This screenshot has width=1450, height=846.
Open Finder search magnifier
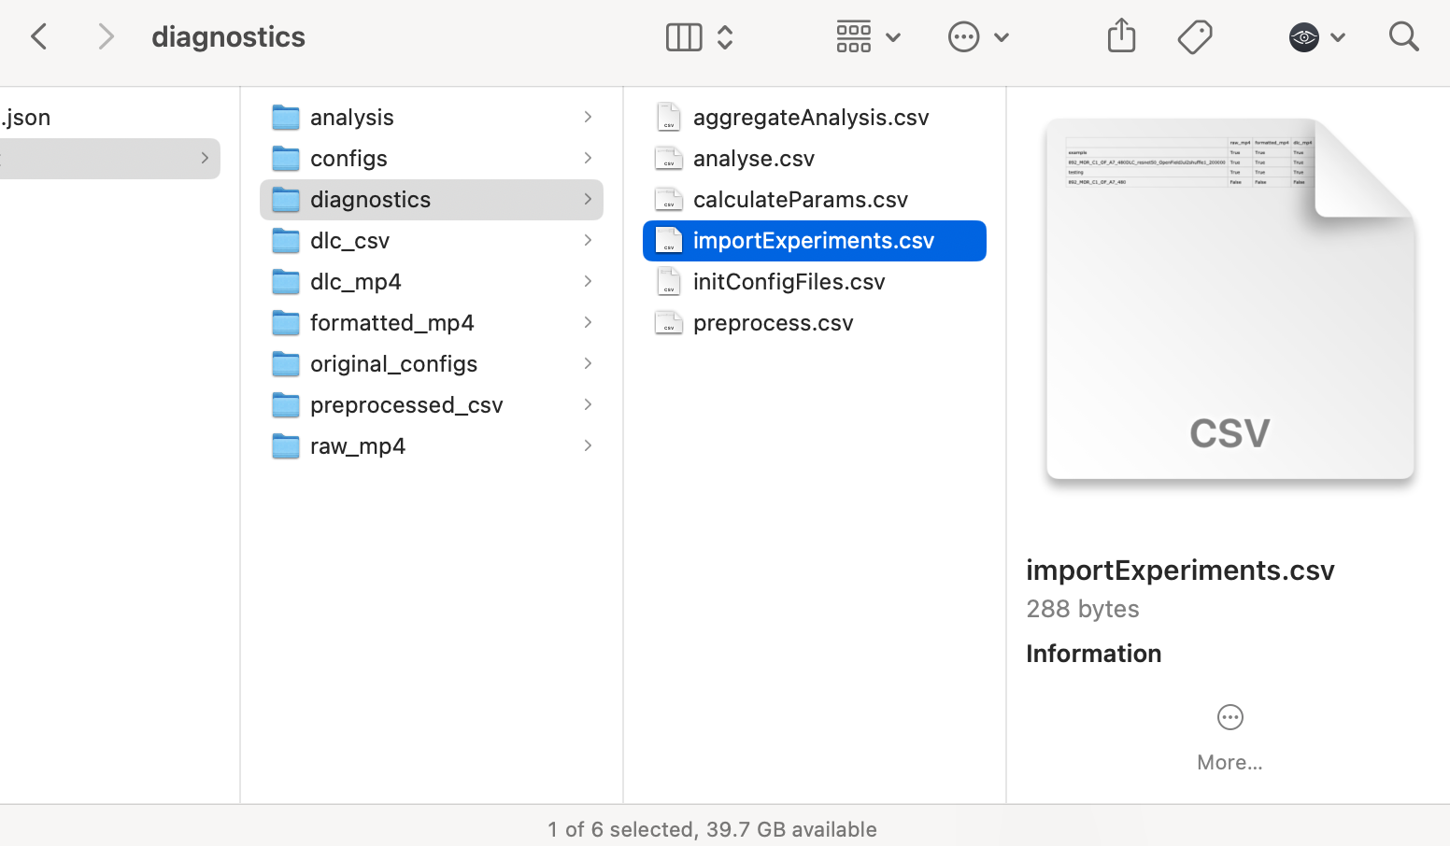click(x=1403, y=37)
